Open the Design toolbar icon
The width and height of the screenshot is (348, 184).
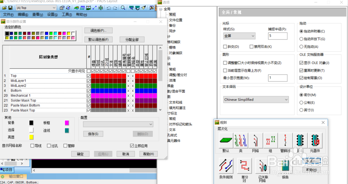[x=82, y=8]
